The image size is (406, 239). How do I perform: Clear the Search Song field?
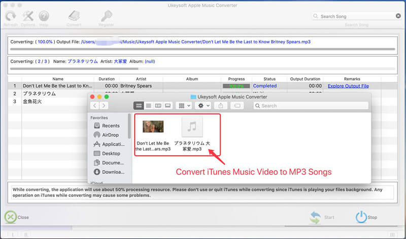(x=398, y=16)
